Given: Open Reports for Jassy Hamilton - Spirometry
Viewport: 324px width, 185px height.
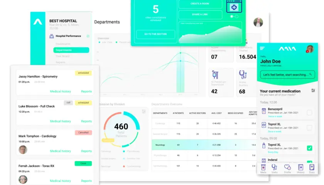Looking at the screenshot, I should [86, 91].
